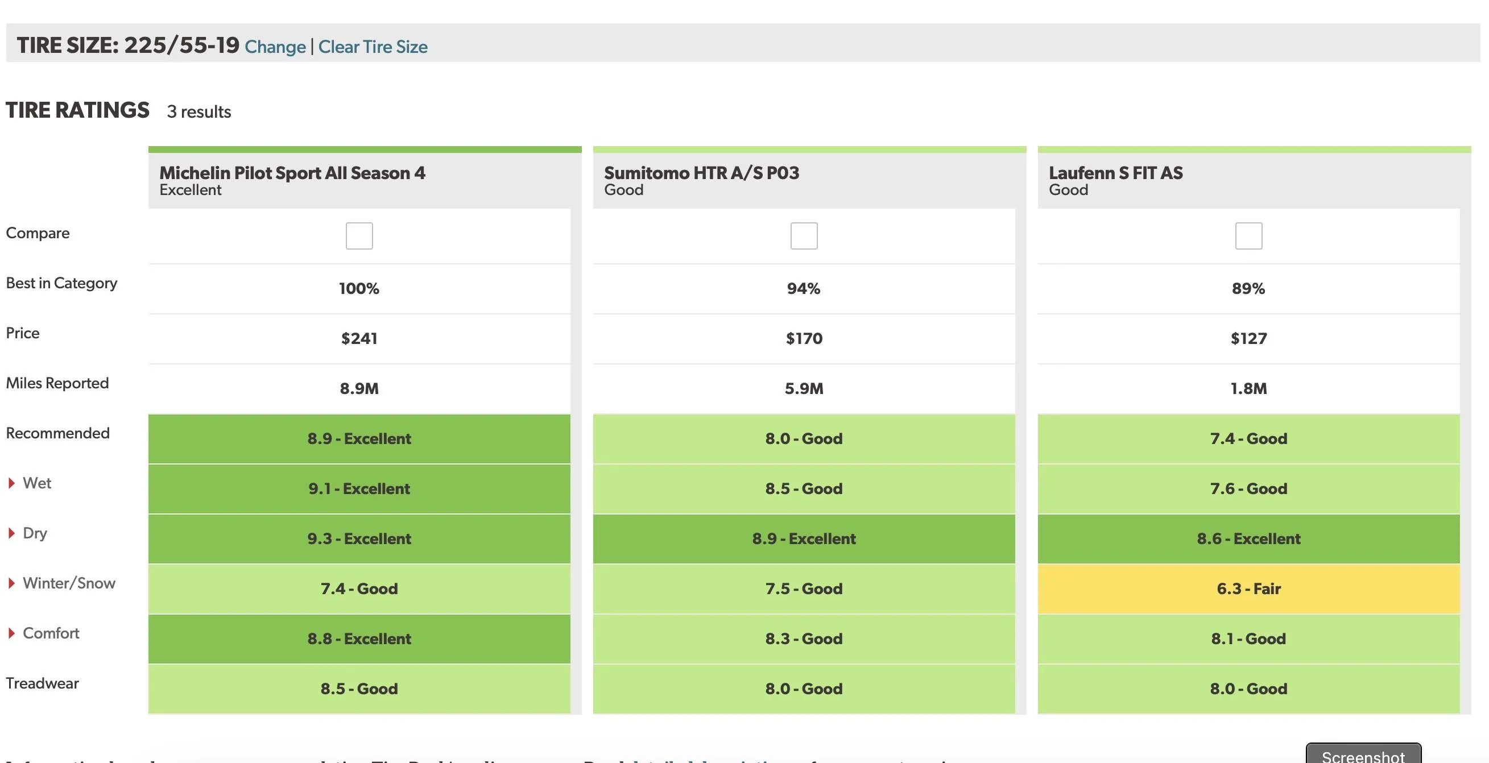The height and width of the screenshot is (763, 1489).
Task: Click the 3 results count text
Action: [x=199, y=111]
